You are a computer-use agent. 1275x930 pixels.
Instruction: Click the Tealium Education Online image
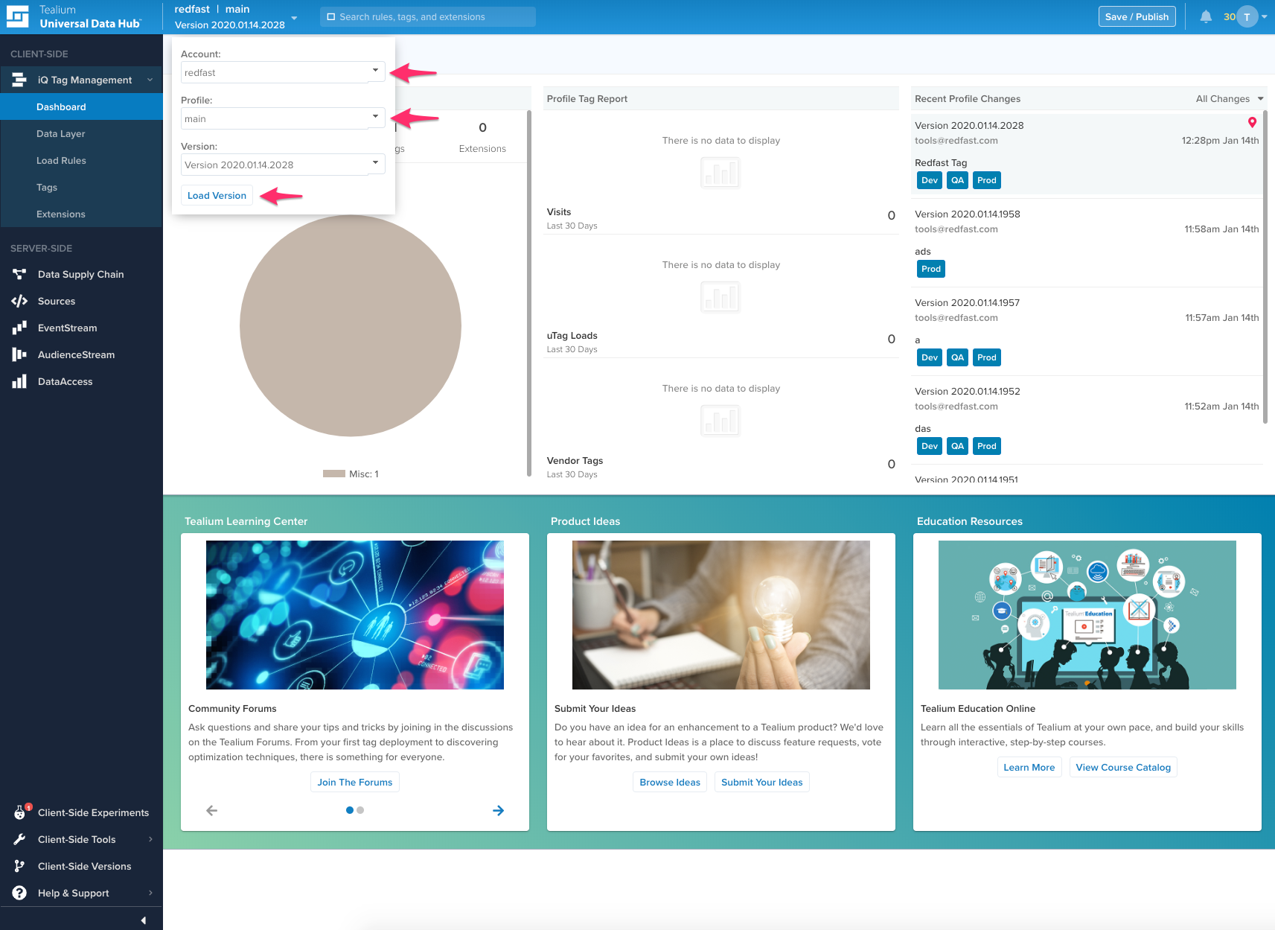click(x=1087, y=614)
